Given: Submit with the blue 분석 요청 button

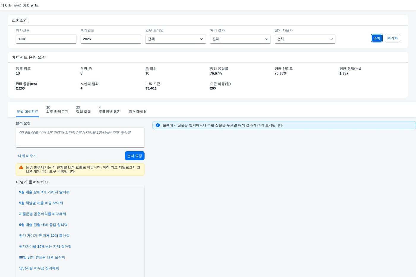Looking at the screenshot, I should pos(135,156).
